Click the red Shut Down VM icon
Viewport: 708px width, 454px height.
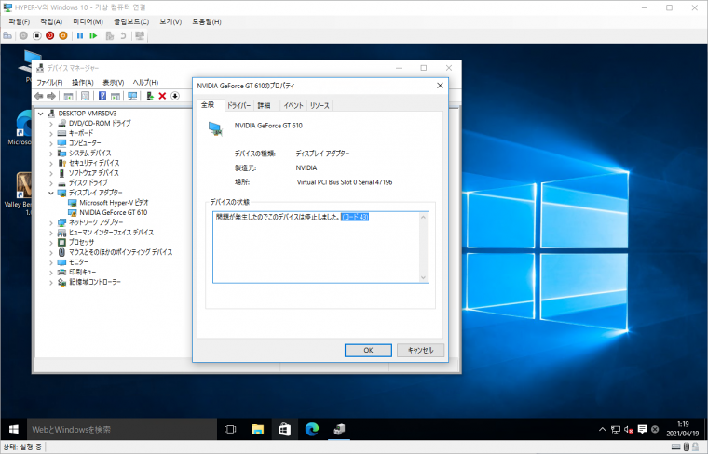pyautogui.click(x=50, y=35)
